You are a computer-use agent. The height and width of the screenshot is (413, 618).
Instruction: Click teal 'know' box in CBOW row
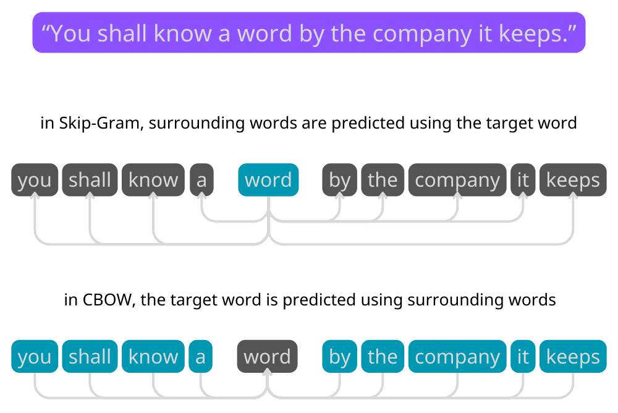[x=153, y=357]
